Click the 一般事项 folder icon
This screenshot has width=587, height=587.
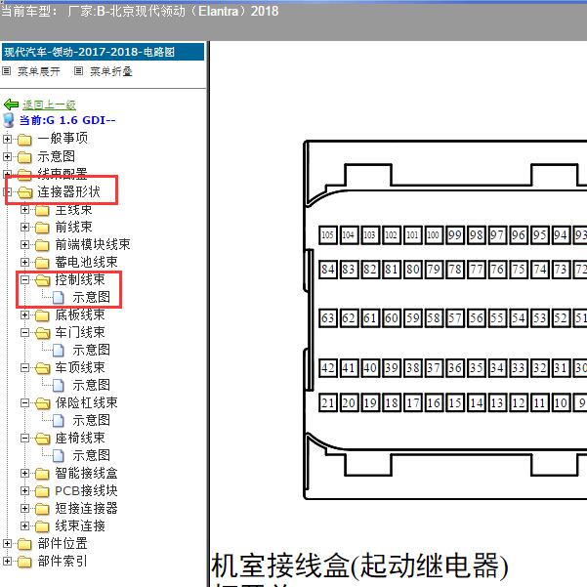click(x=24, y=140)
